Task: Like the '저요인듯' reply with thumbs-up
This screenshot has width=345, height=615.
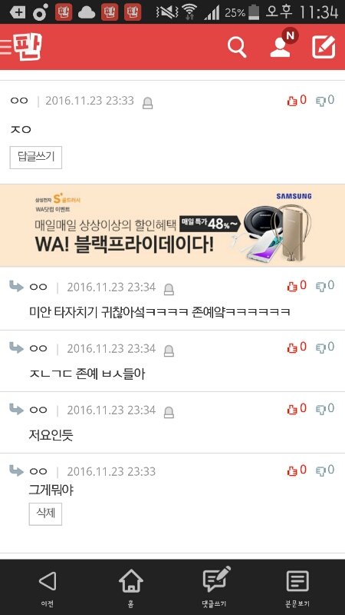Action: (x=297, y=409)
